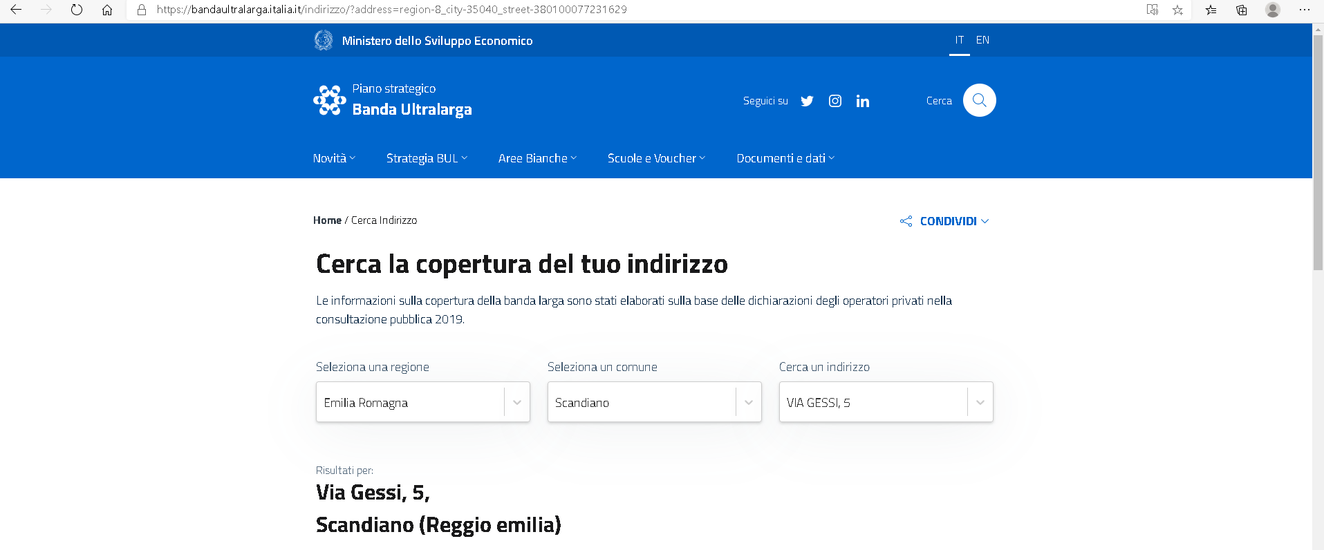1324x550 pixels.
Task: Open the Twitter social icon
Action: [807, 101]
